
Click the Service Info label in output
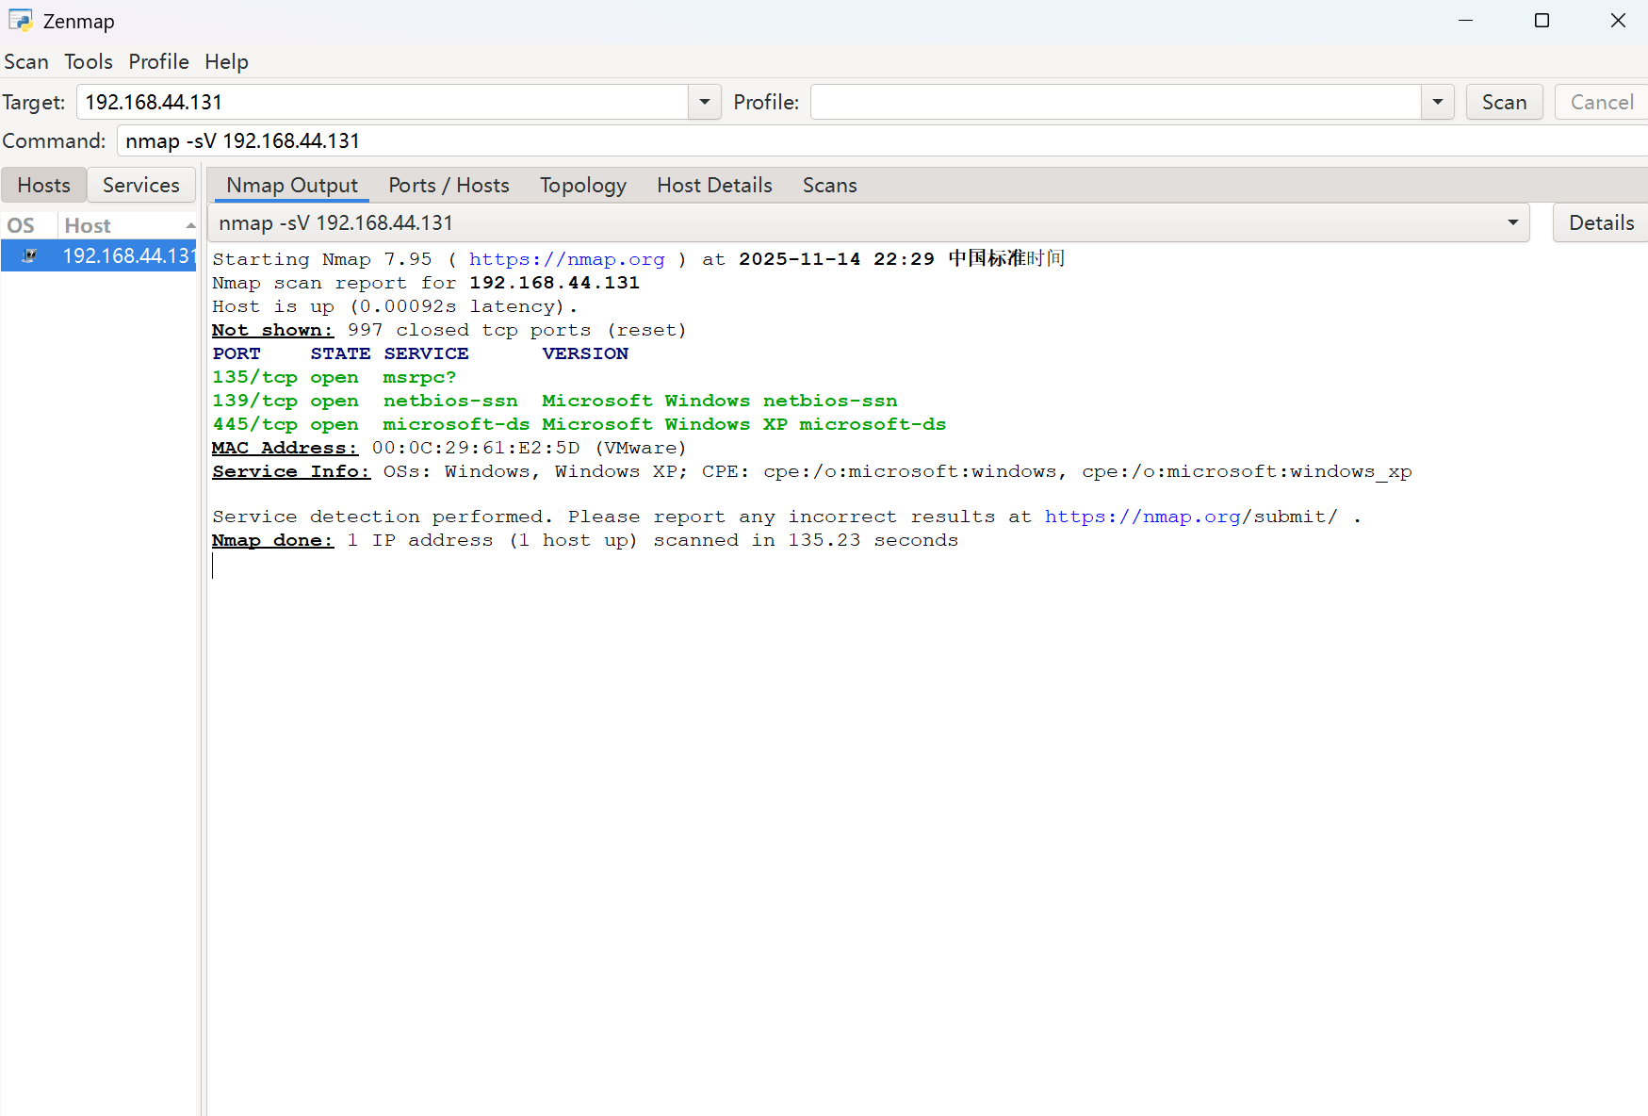[291, 471]
